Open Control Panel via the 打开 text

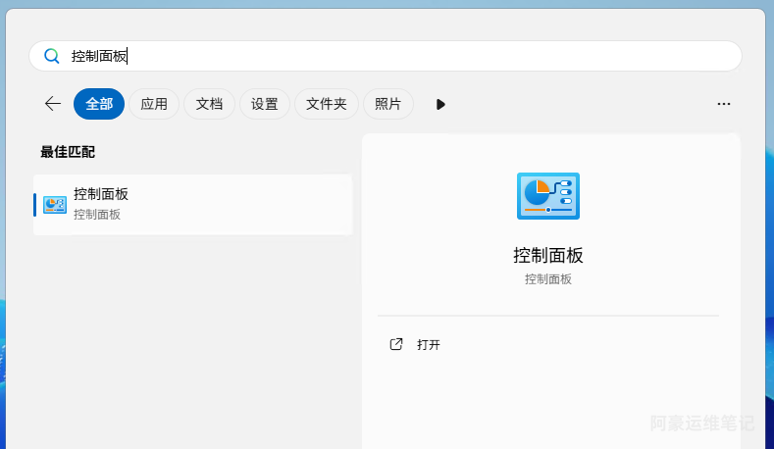point(429,345)
